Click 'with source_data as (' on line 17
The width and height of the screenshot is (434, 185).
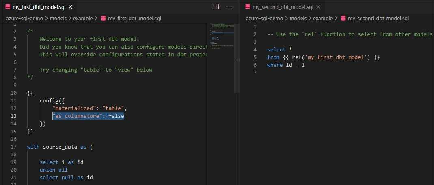(x=60, y=147)
